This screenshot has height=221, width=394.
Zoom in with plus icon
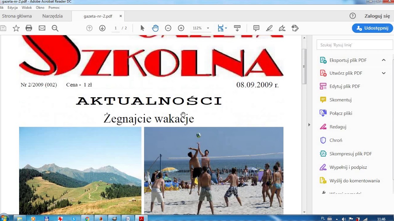[181, 28]
